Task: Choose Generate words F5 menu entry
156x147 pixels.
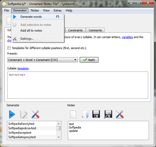Action: [x=37, y=17]
